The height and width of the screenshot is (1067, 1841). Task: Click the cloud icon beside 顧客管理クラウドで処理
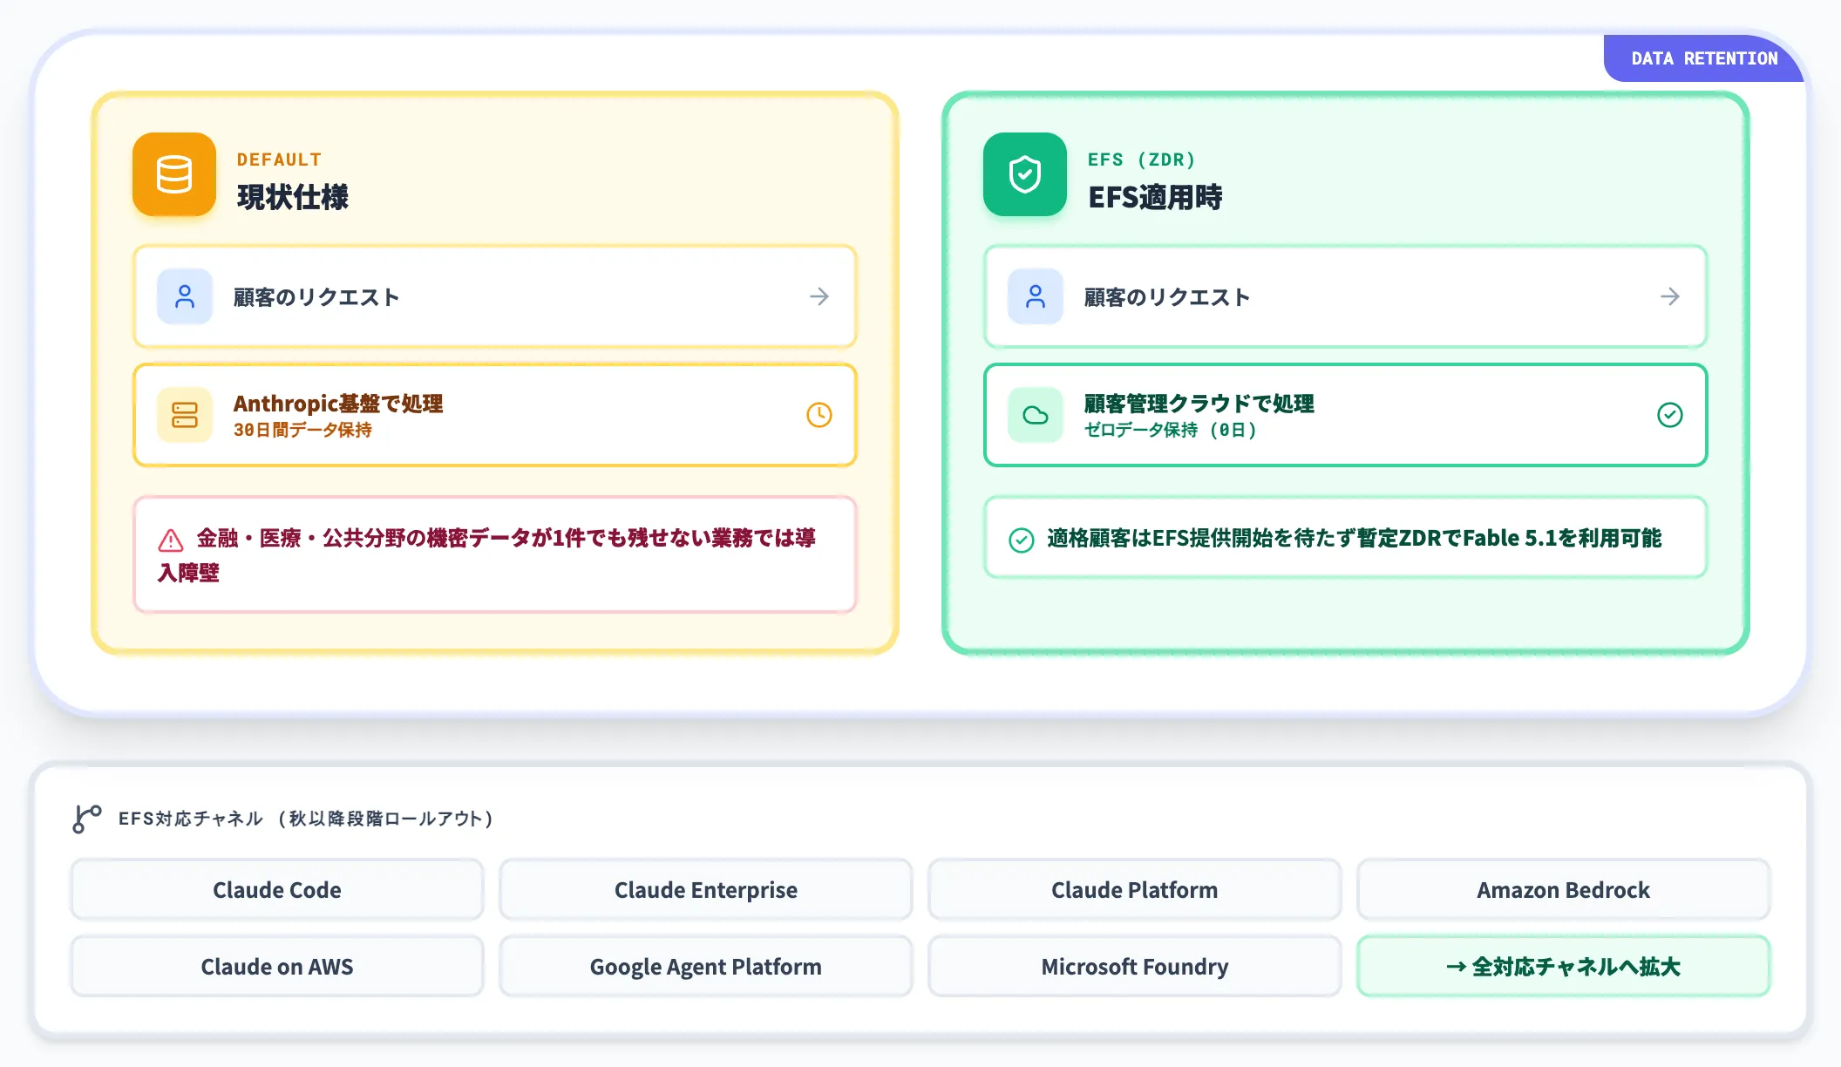[x=1036, y=415]
